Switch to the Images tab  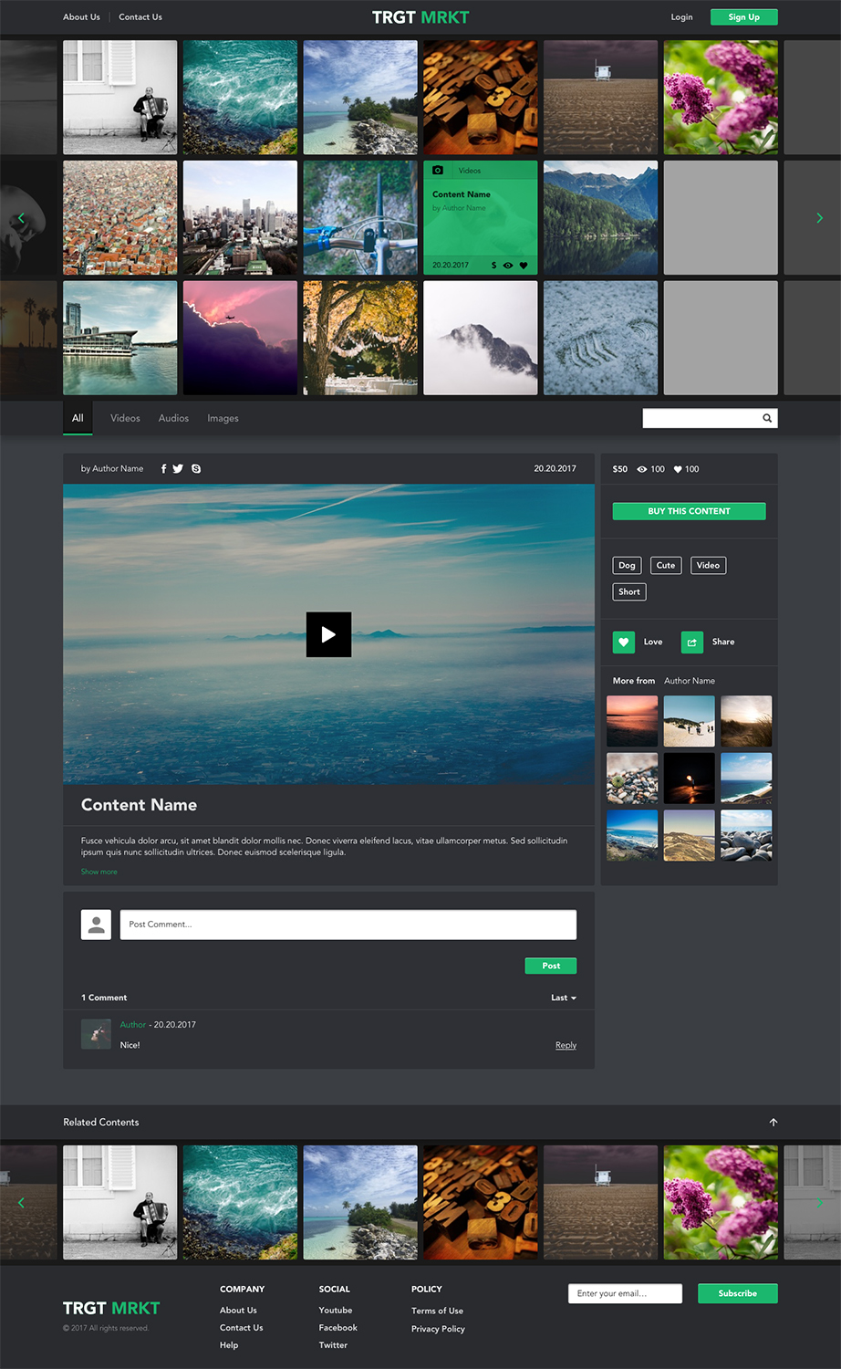point(223,418)
